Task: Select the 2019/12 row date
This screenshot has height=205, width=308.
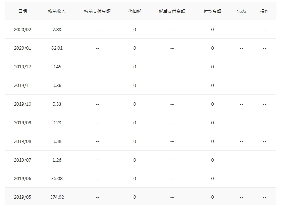Action: pos(23,67)
